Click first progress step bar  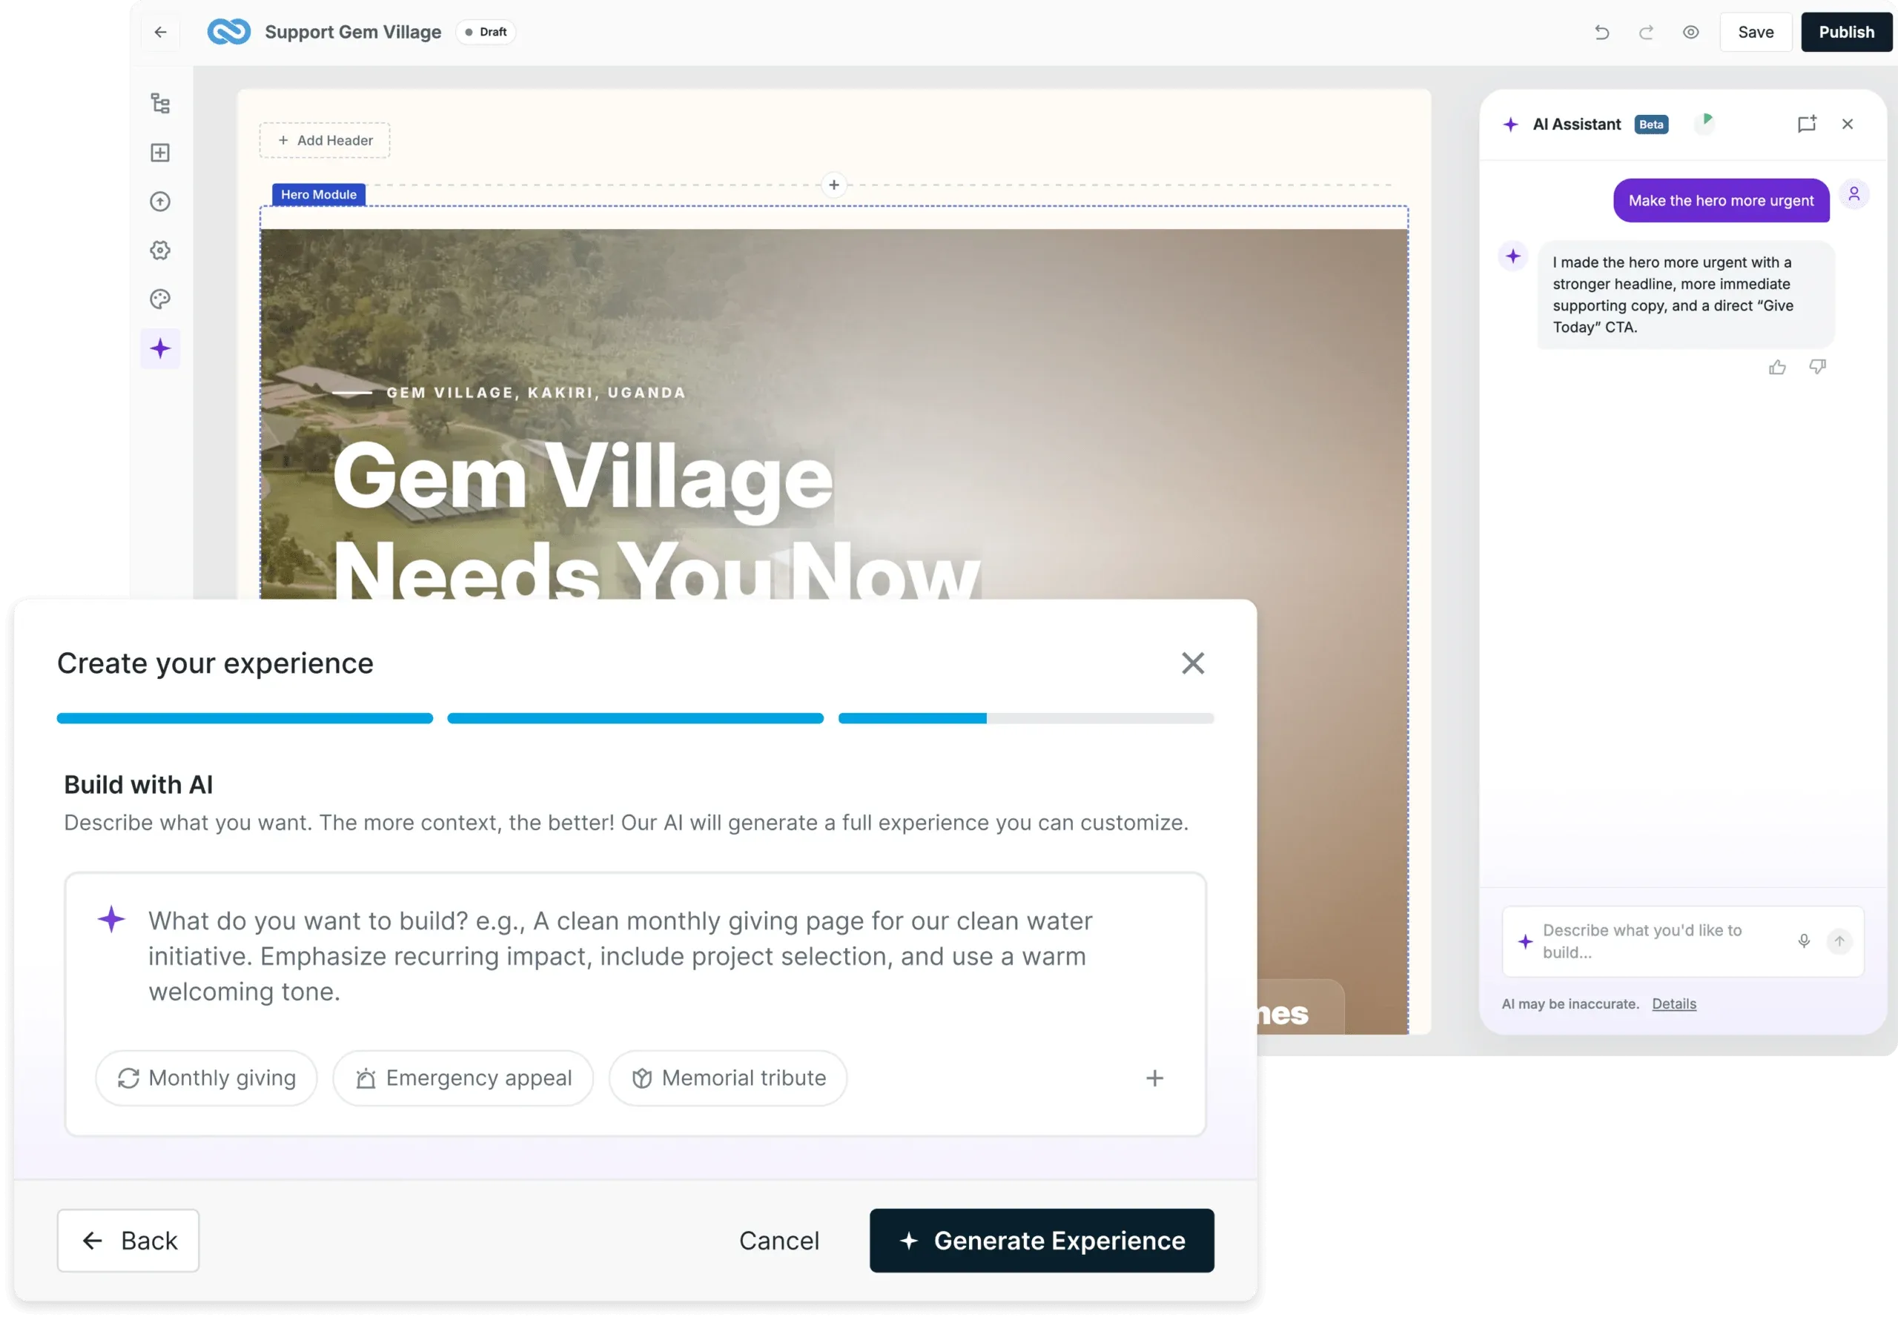245,718
